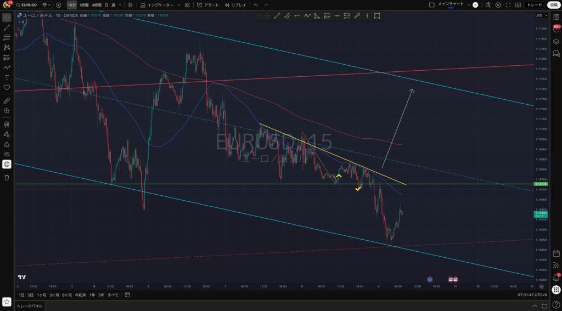
Task: Open the heart icons tool in sidebar
Action: pos(7,87)
